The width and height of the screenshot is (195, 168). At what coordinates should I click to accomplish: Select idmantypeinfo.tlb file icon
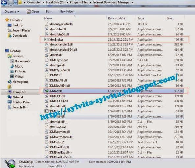46,24
